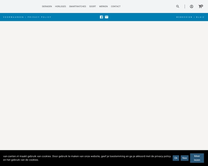
Task: Follow the BLAIZ footer link
Action: point(200,17)
